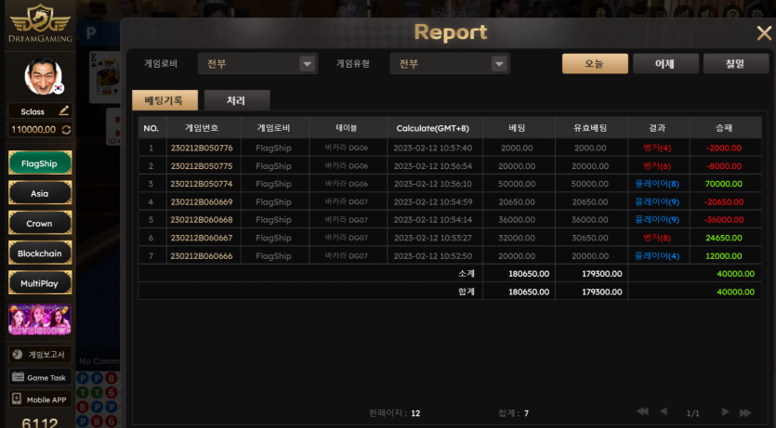Open the FlagShip lobby

[40, 163]
